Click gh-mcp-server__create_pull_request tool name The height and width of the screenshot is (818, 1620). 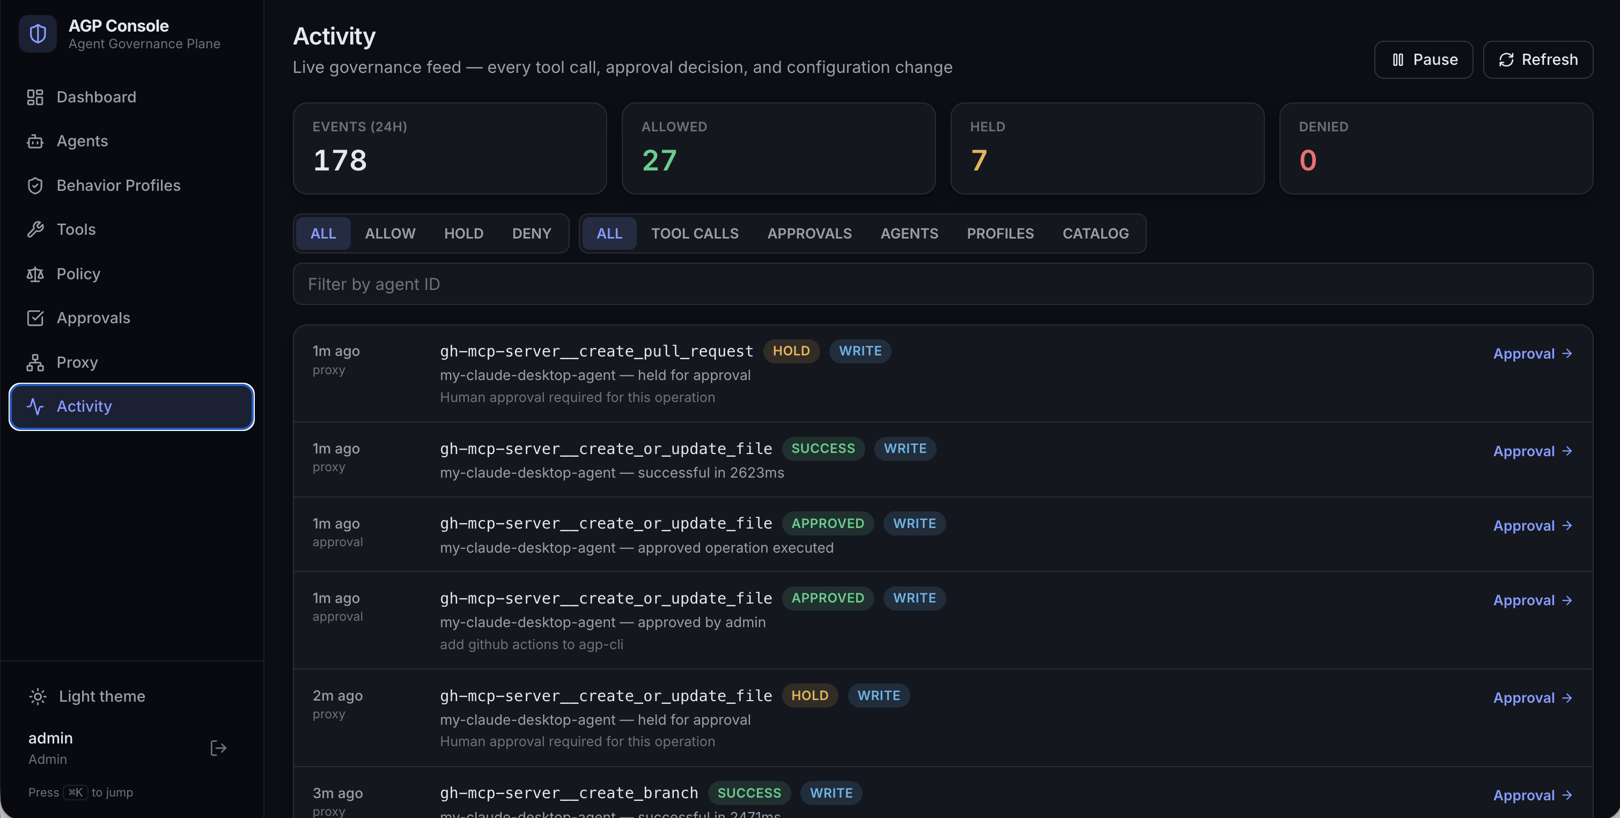point(596,351)
